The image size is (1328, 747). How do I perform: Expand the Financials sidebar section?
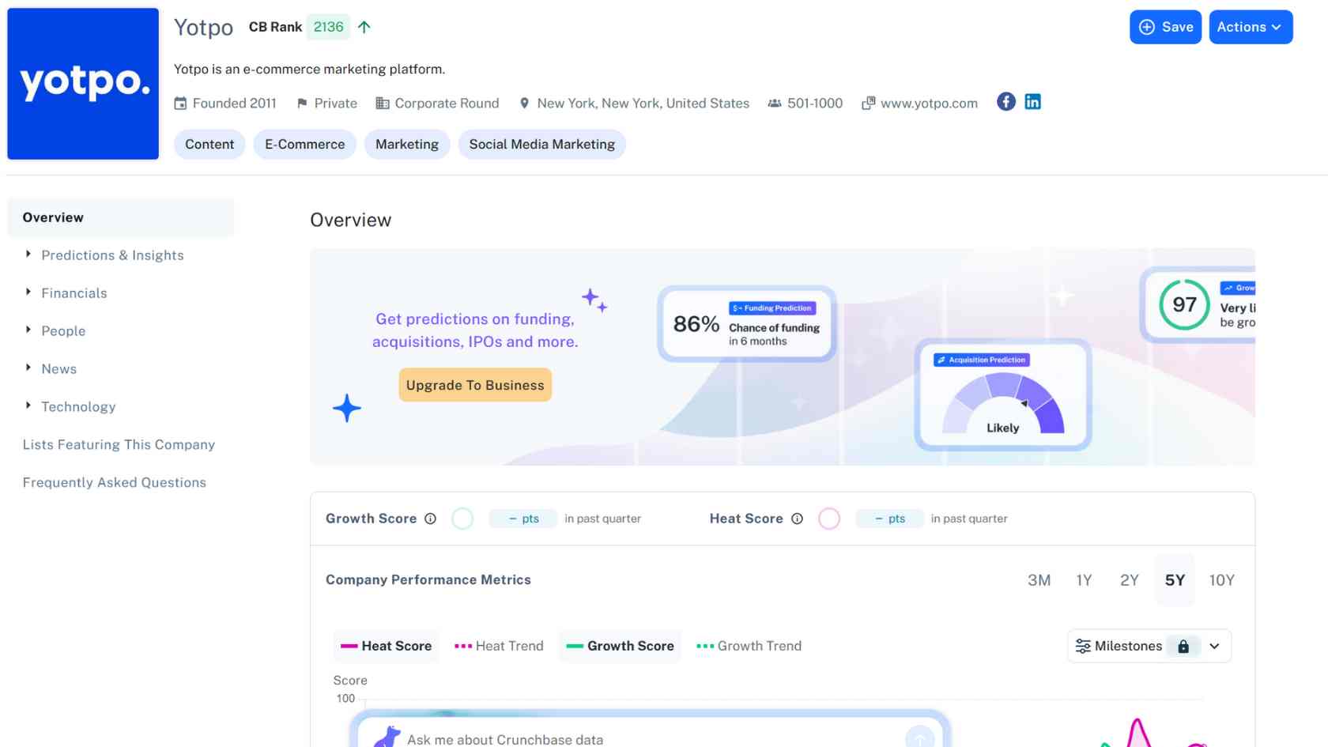74,293
